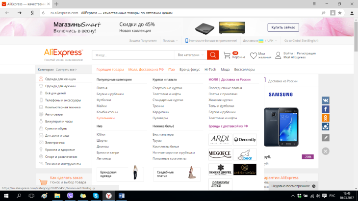Click the Yandex home Я icon
Viewport: 358px width, 201px height.
pyautogui.click(x=32, y=13)
